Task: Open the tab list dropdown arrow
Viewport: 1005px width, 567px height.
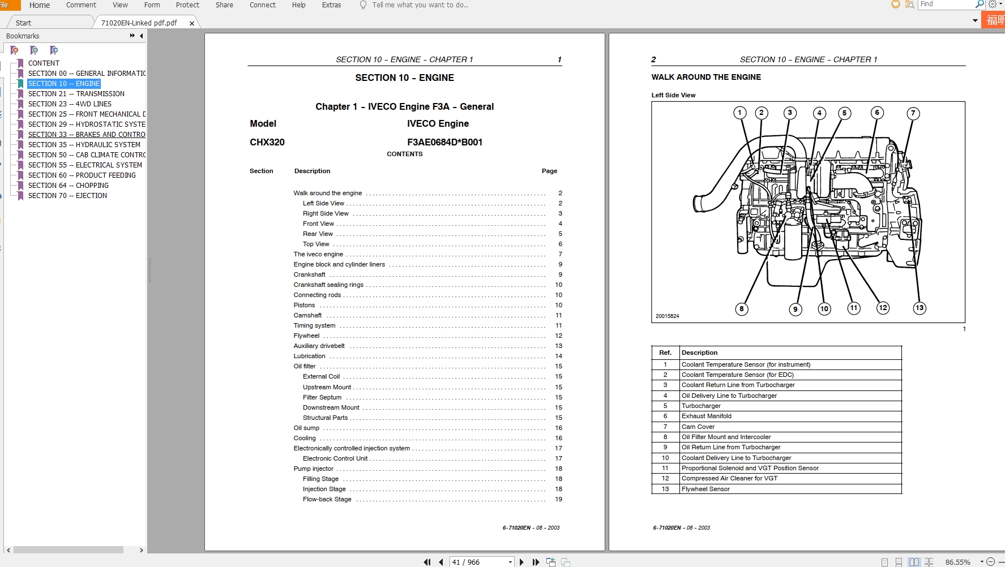Action: tap(975, 20)
